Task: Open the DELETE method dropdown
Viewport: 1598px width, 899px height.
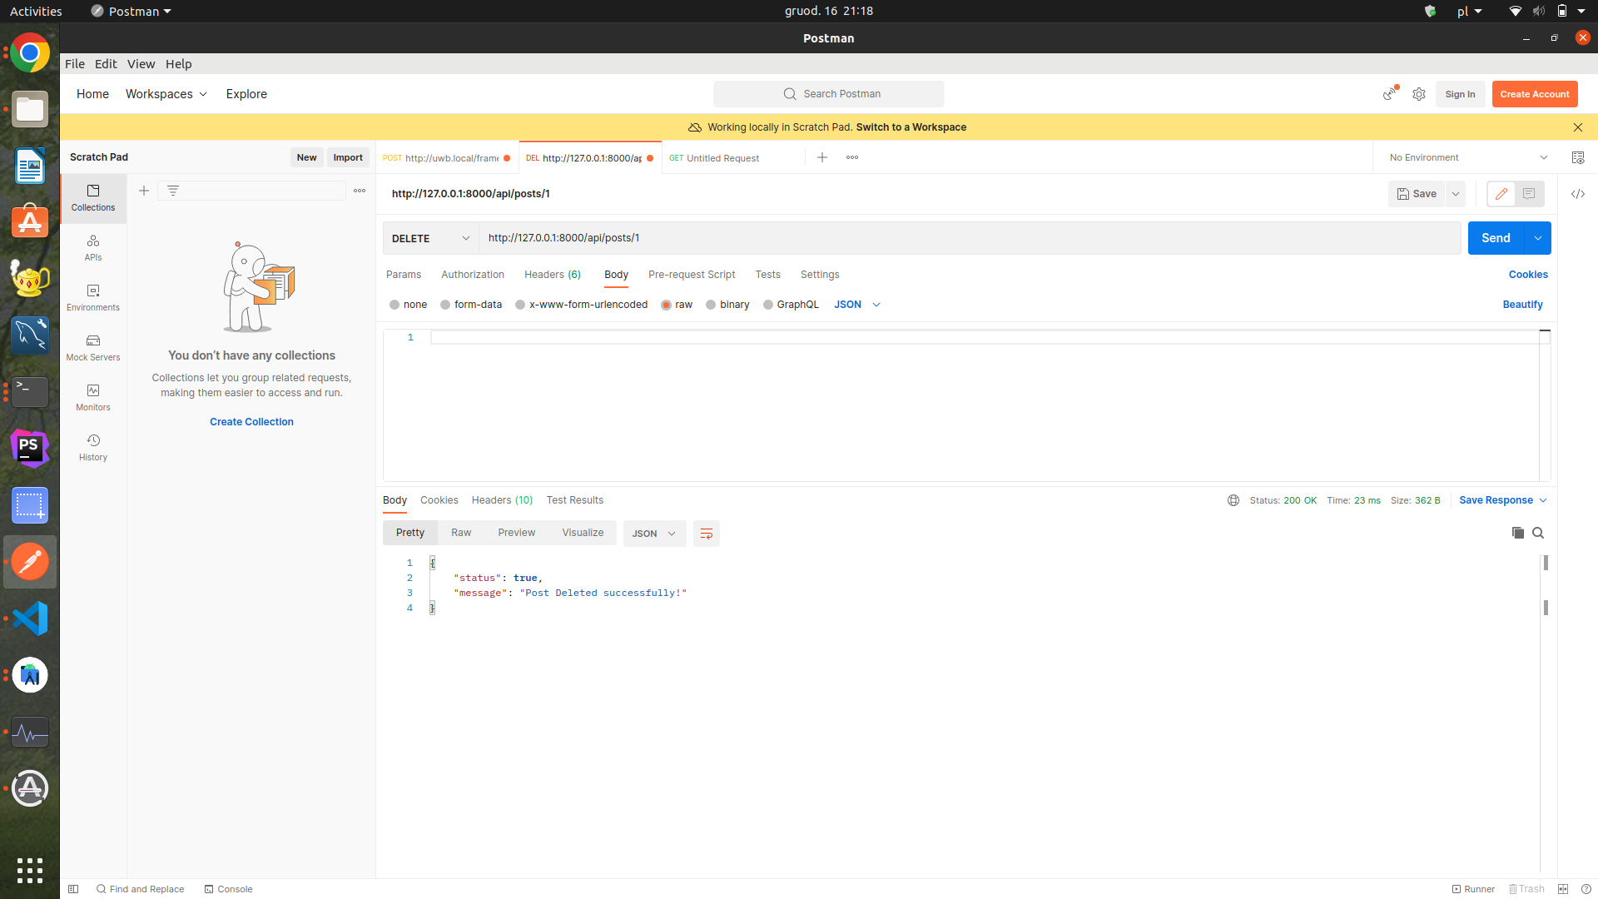Action: pyautogui.click(x=429, y=238)
